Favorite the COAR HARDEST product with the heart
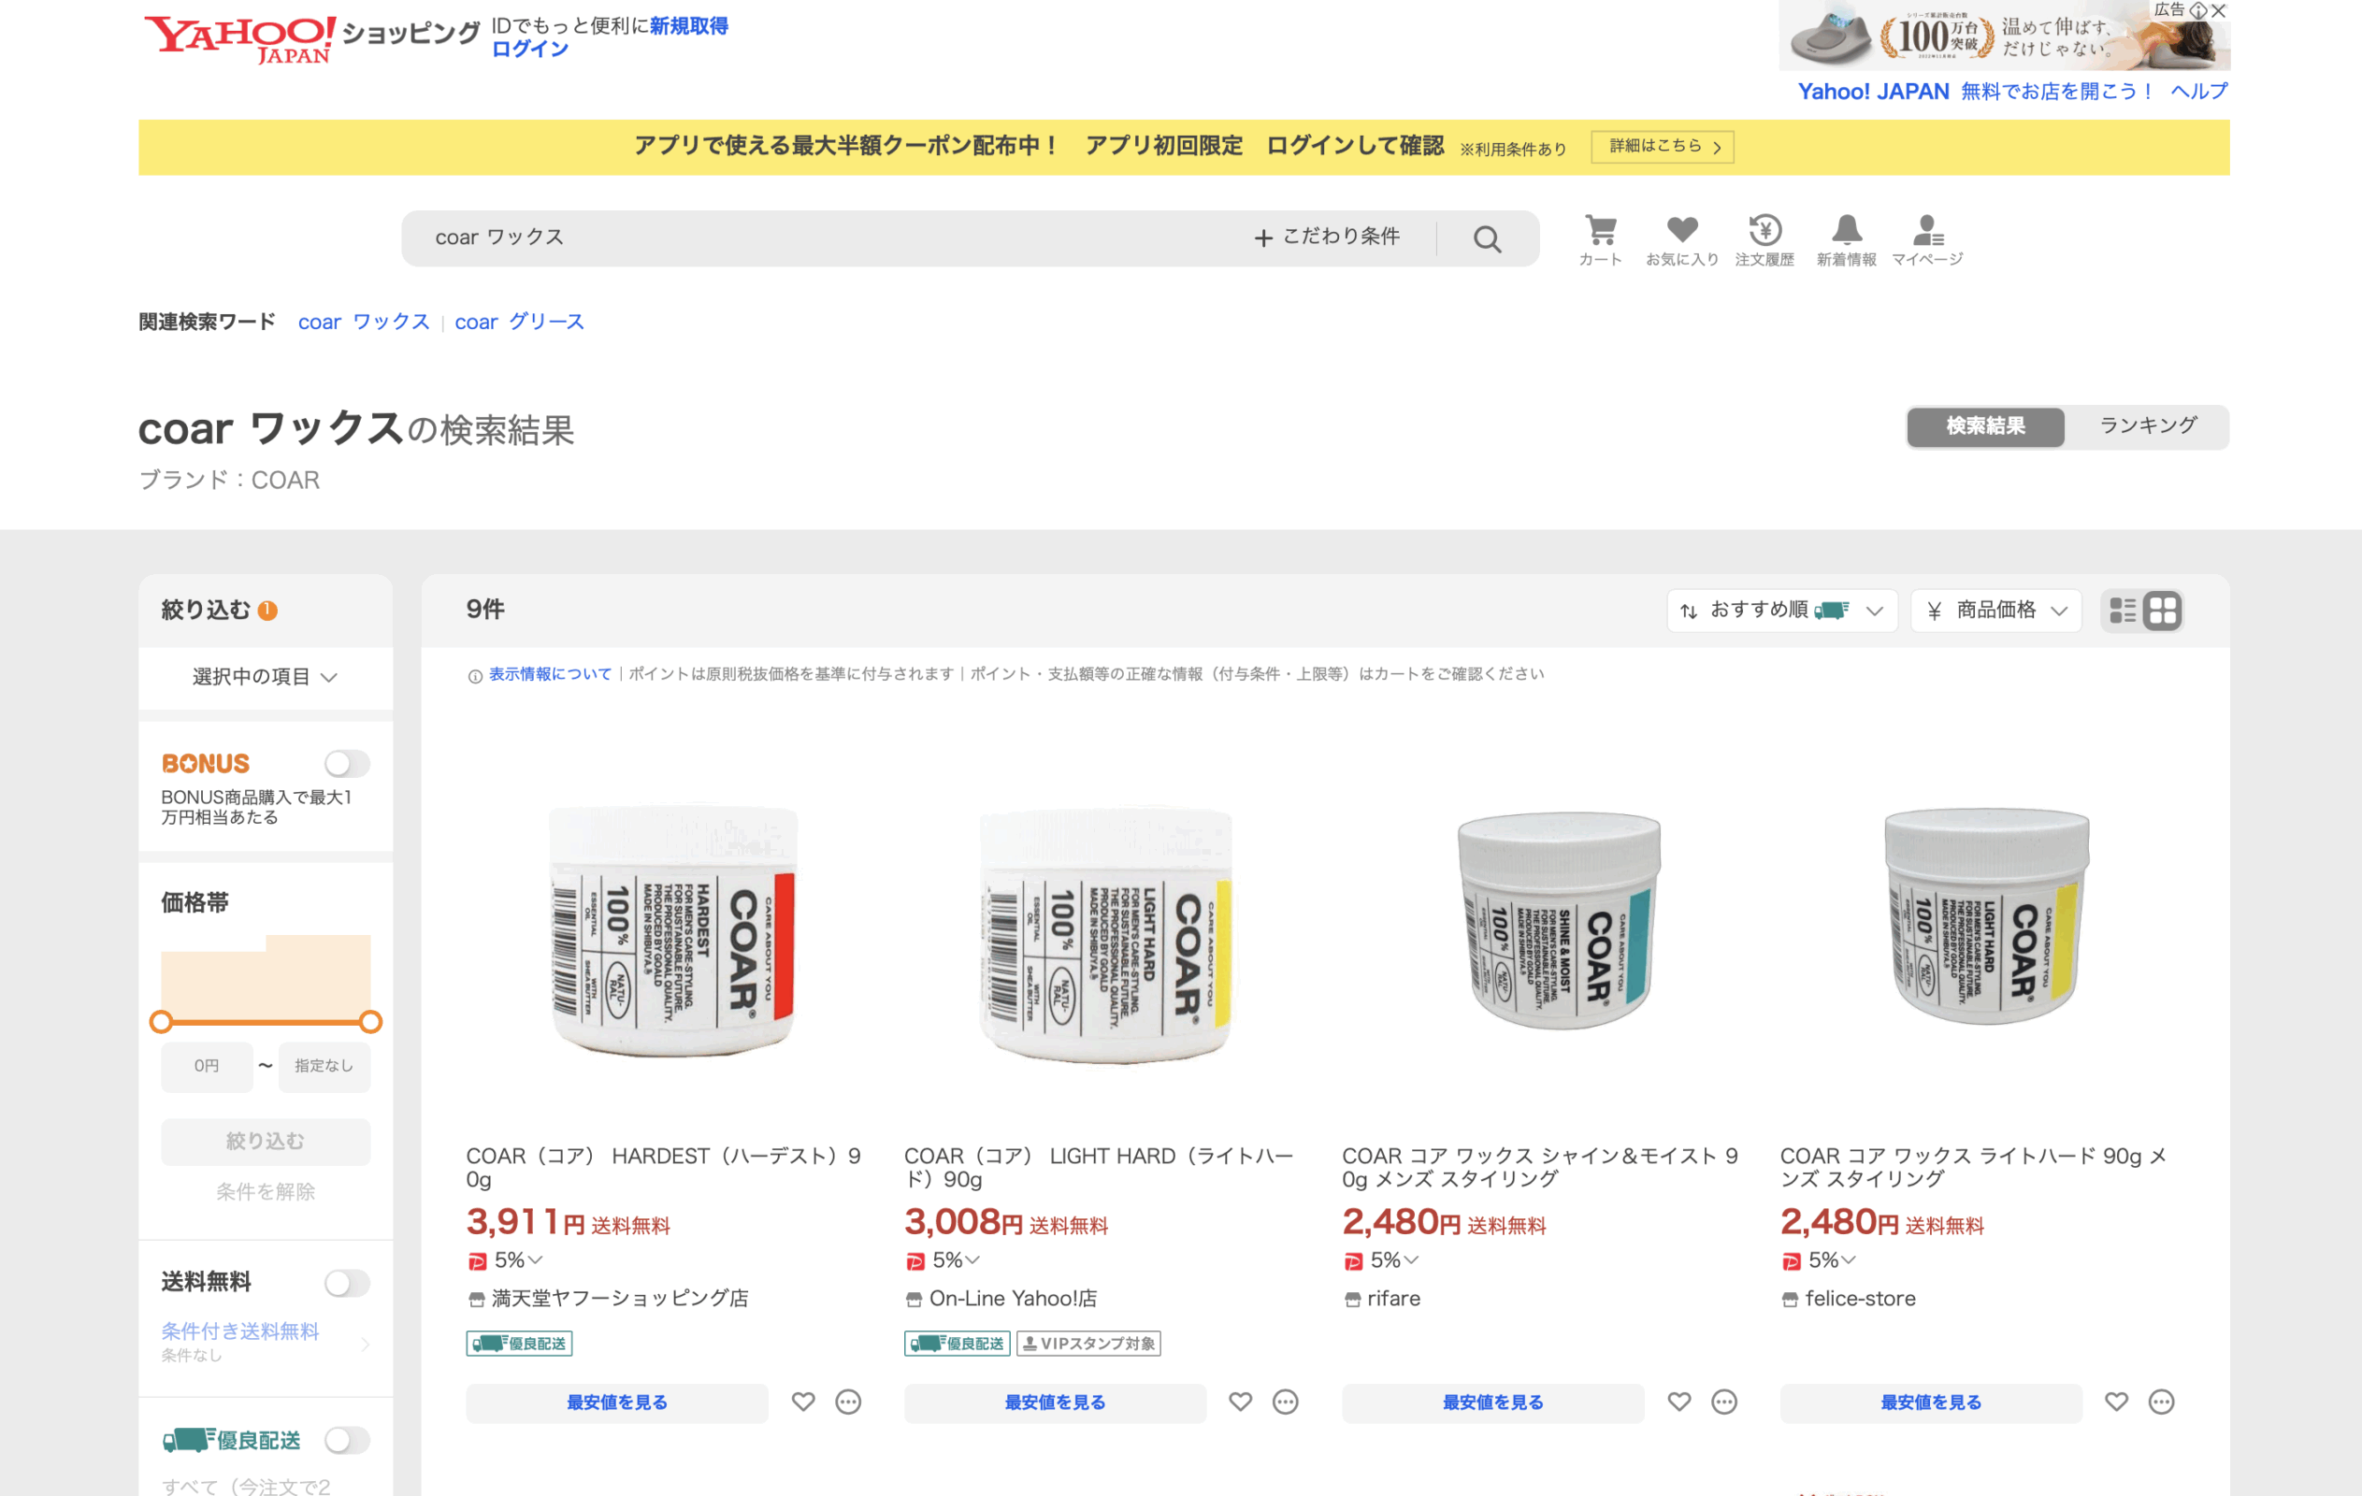 point(803,1402)
